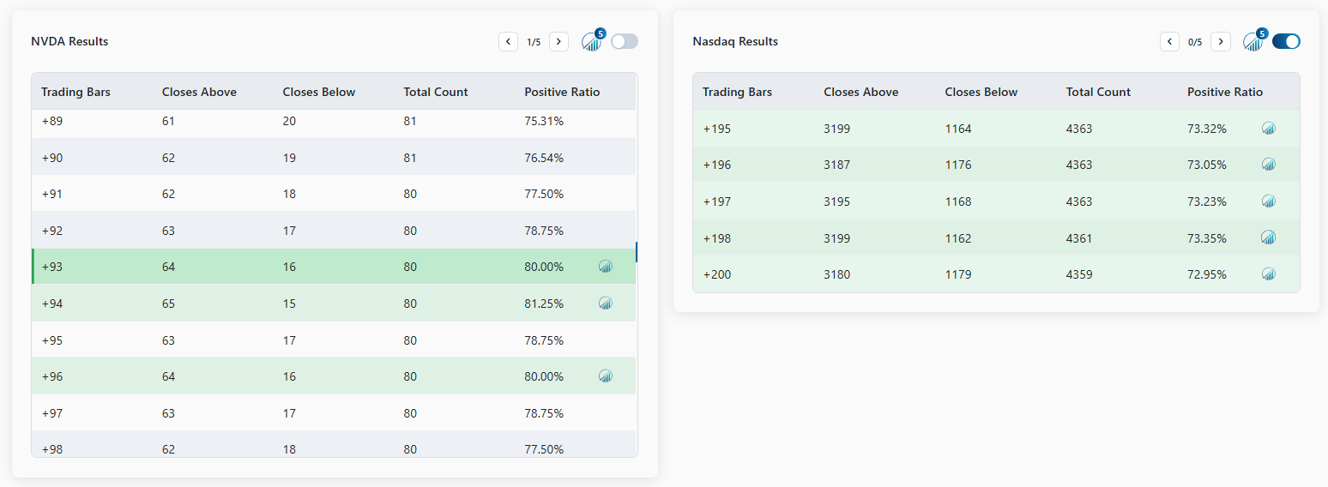Open chart icon in NVDA +94 row
This screenshot has height=487, width=1328.
[606, 303]
